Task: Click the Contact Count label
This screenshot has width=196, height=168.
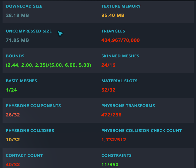Action: [x=24, y=156]
